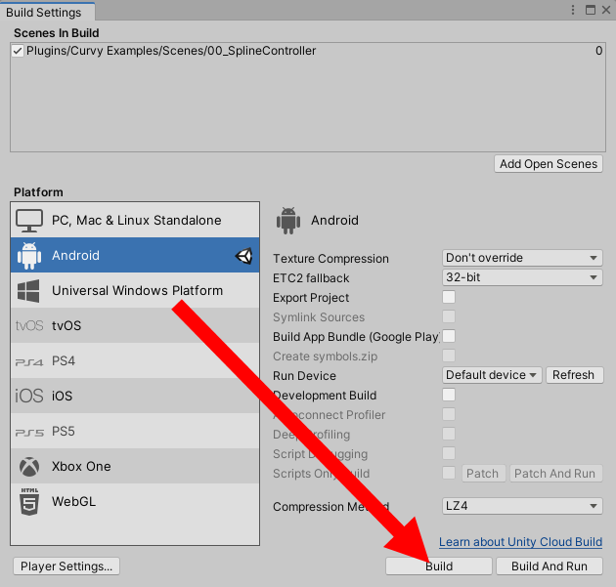Select the tvOS platform
This screenshot has height=587, width=616.
pyautogui.click(x=135, y=325)
